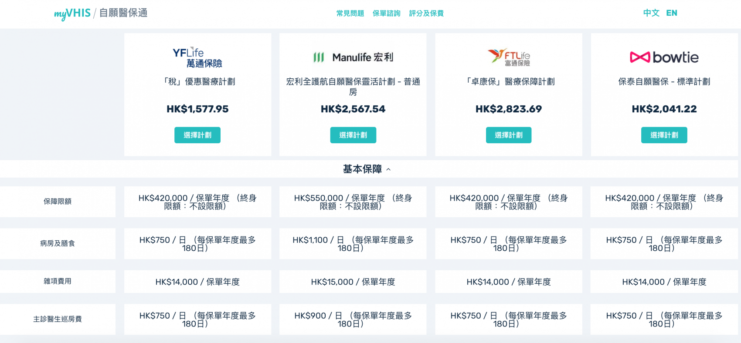Viewport: 741px width, 343px height.
Task: Select the FTLife plan with 選擇計劃
Action: tap(509, 135)
